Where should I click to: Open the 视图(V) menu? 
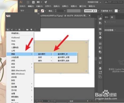pyautogui.click(x=74, y=6)
